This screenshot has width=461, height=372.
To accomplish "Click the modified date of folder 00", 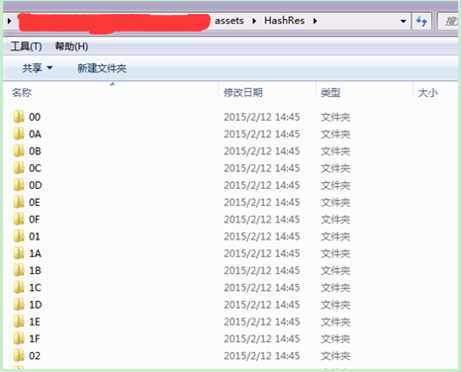I will tap(262, 117).
